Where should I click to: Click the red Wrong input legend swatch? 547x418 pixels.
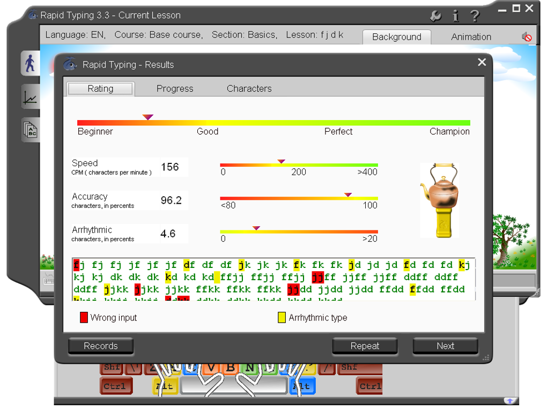[84, 318]
